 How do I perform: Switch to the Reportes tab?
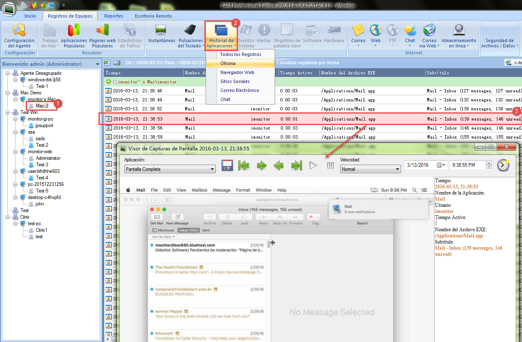[114, 16]
